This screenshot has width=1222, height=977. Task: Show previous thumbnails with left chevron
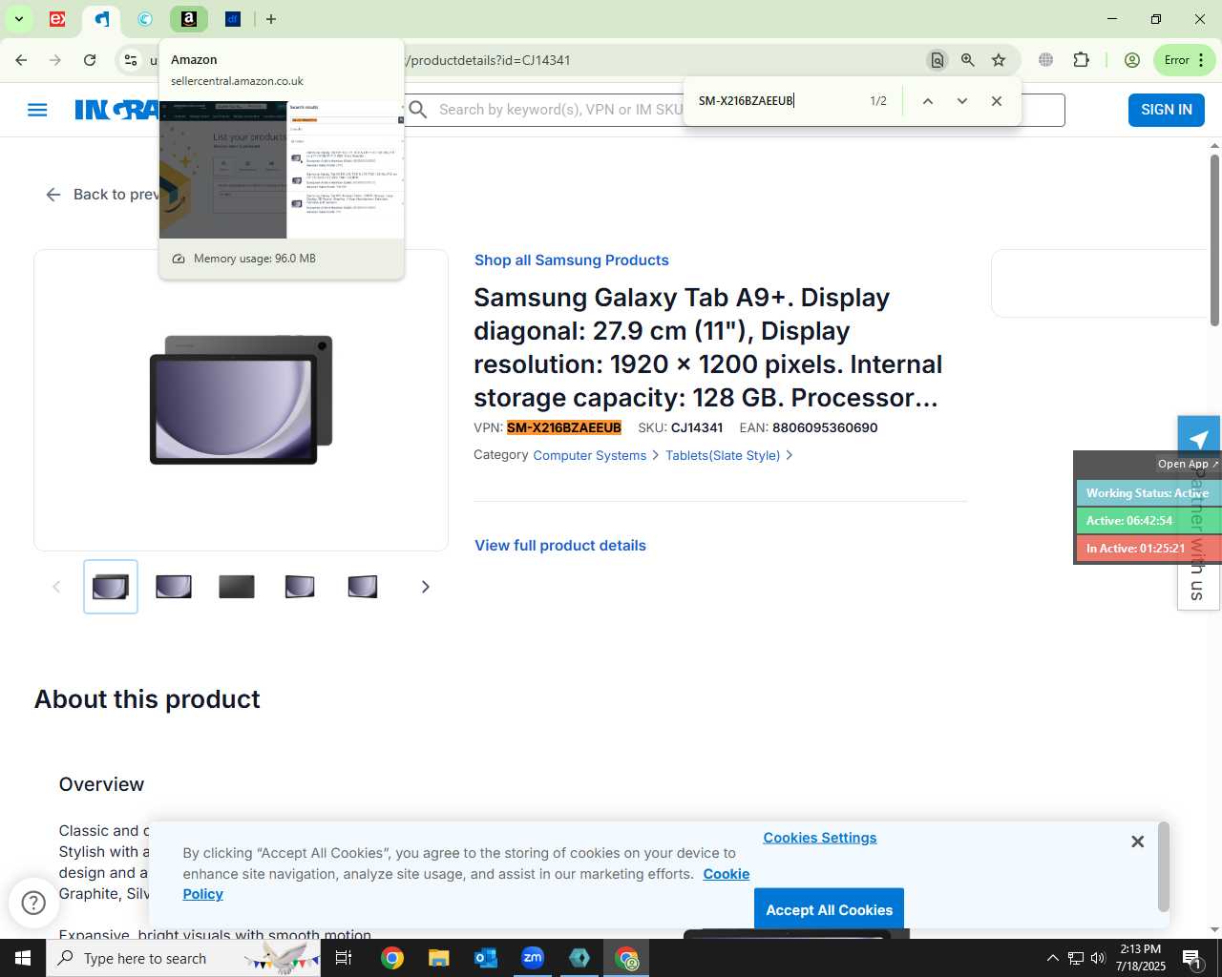(56, 587)
